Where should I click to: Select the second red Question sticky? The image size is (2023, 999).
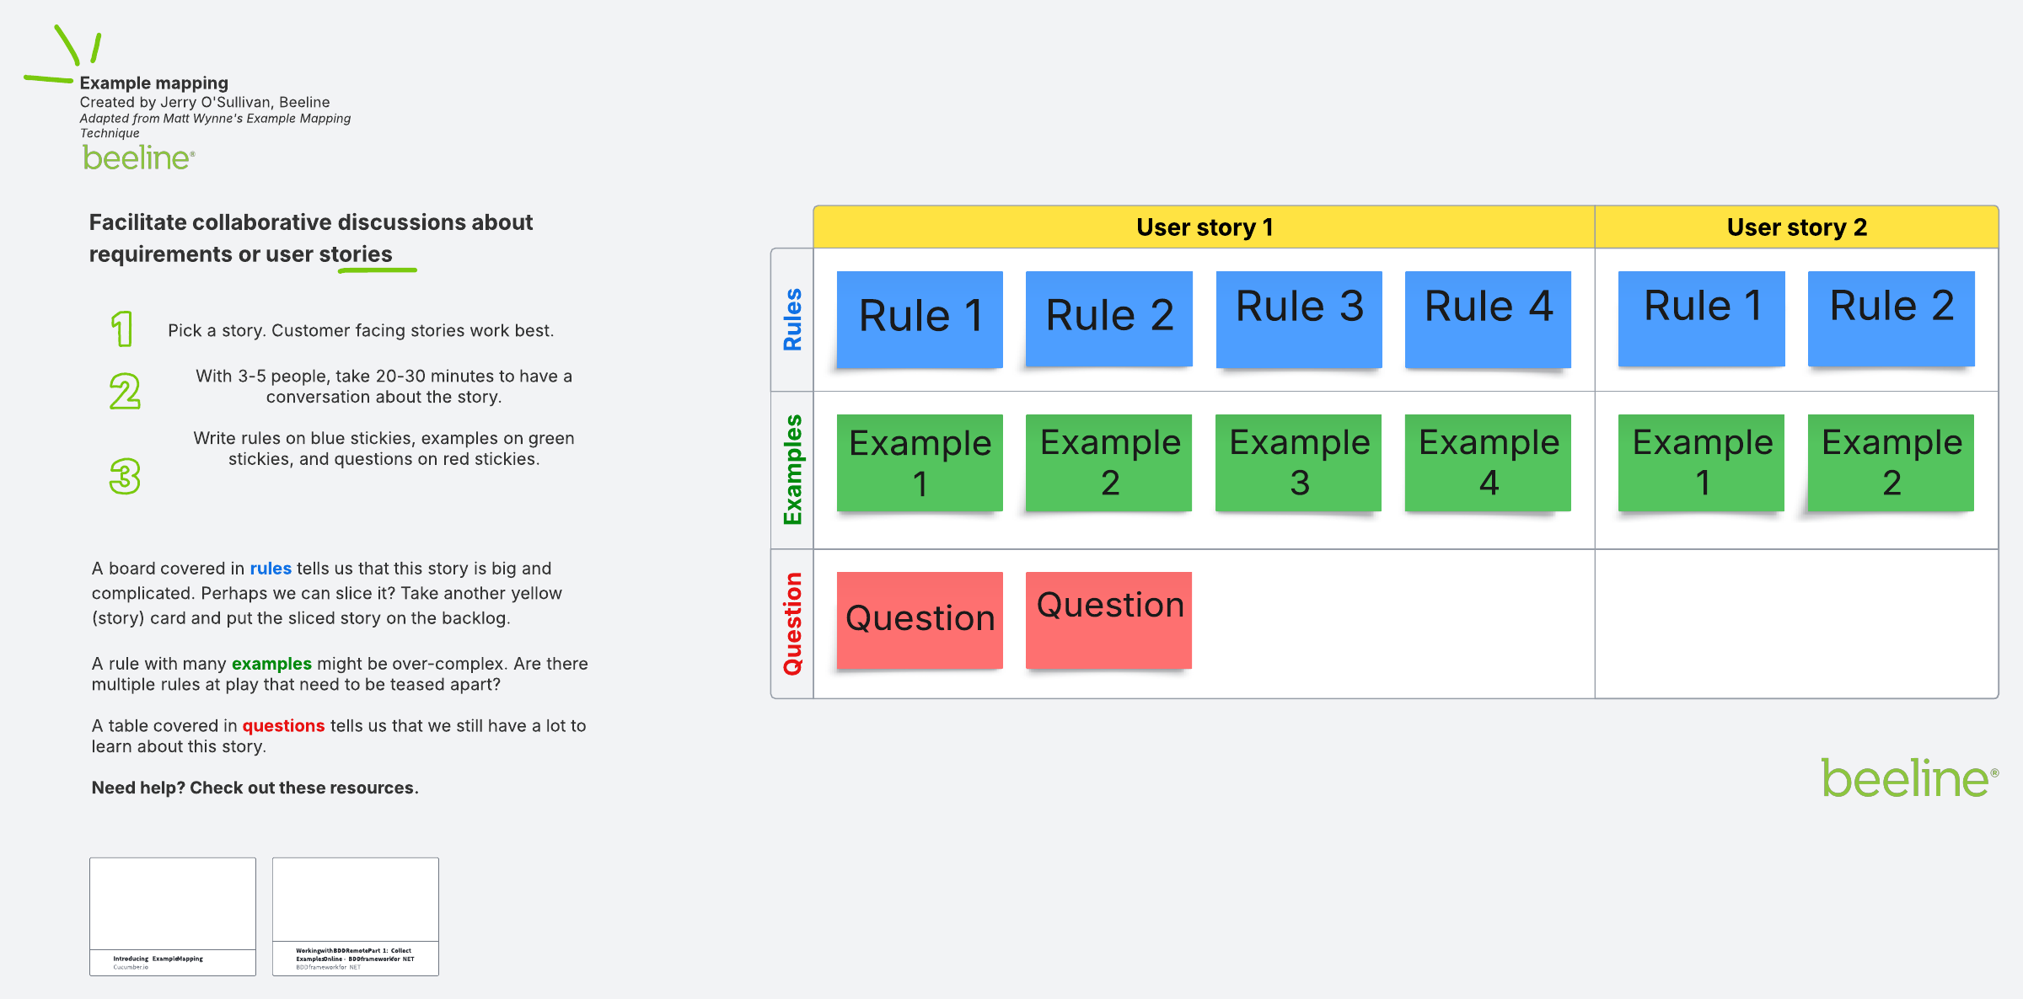click(x=1108, y=620)
